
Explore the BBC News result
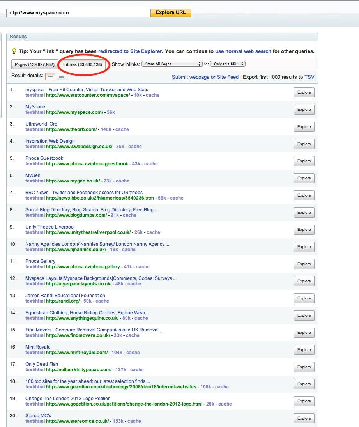pos(304,195)
